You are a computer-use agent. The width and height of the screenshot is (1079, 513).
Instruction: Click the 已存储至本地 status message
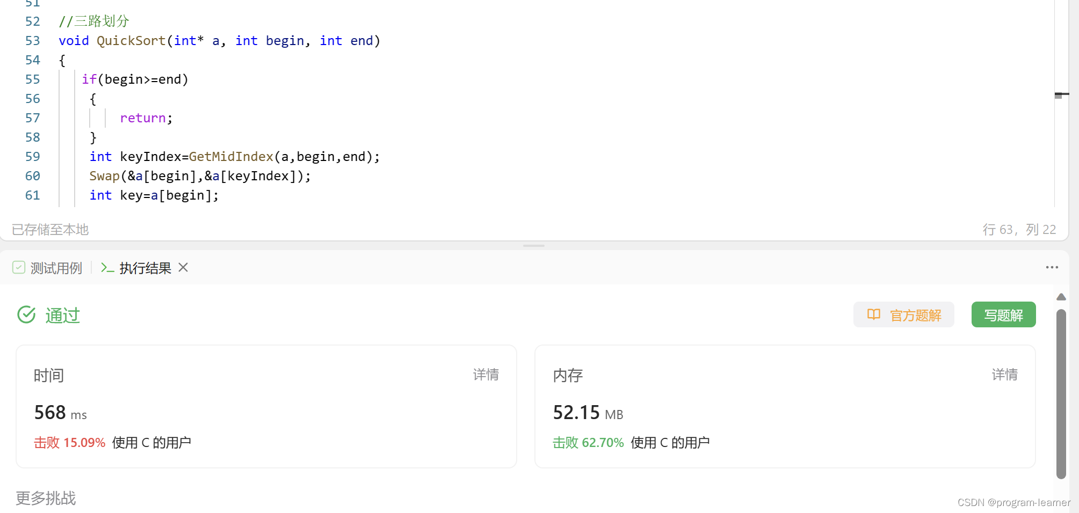(50, 230)
